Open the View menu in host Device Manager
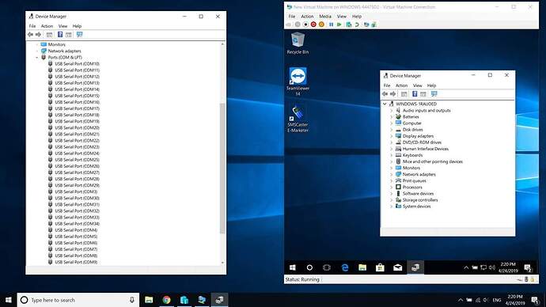546x307 pixels. click(x=63, y=26)
